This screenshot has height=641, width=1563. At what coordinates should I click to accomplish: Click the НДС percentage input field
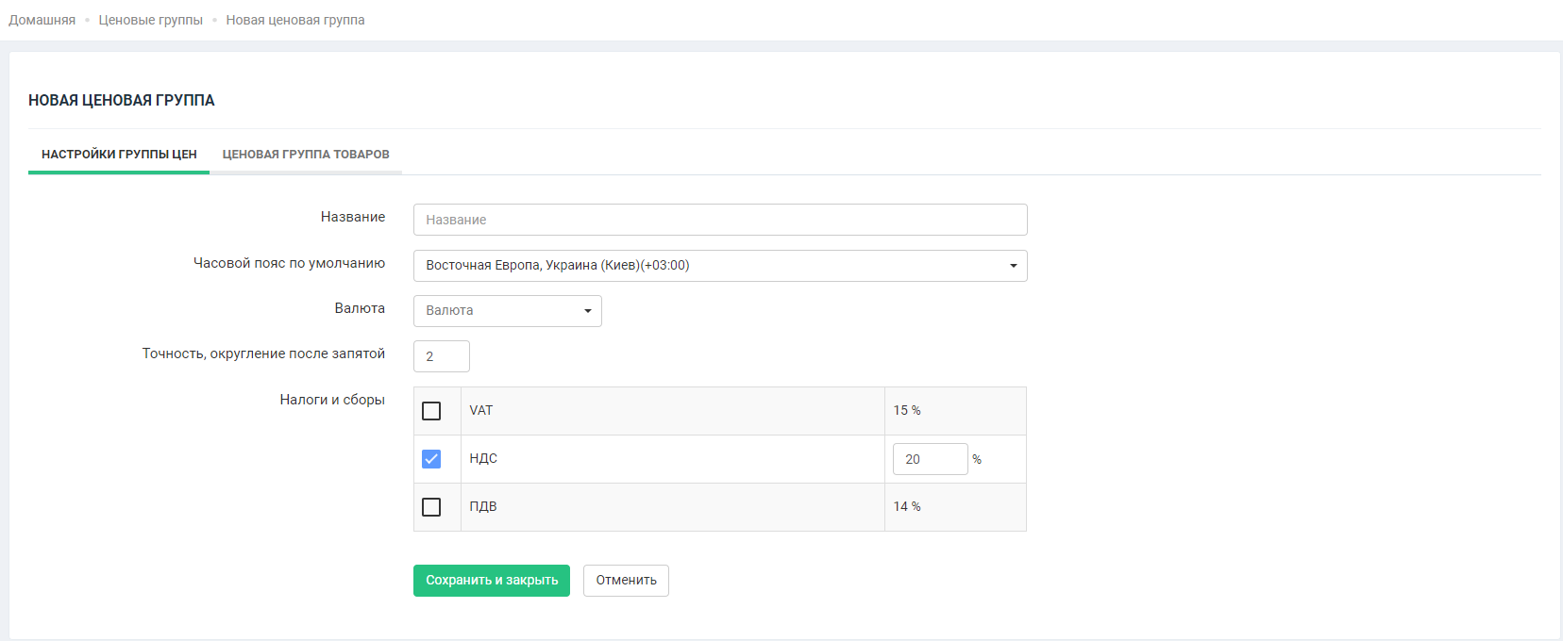[x=929, y=459]
